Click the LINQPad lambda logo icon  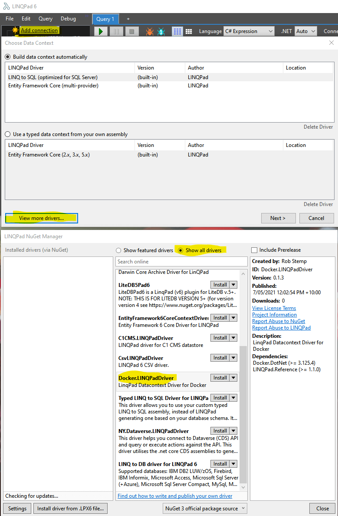click(x=6, y=6)
